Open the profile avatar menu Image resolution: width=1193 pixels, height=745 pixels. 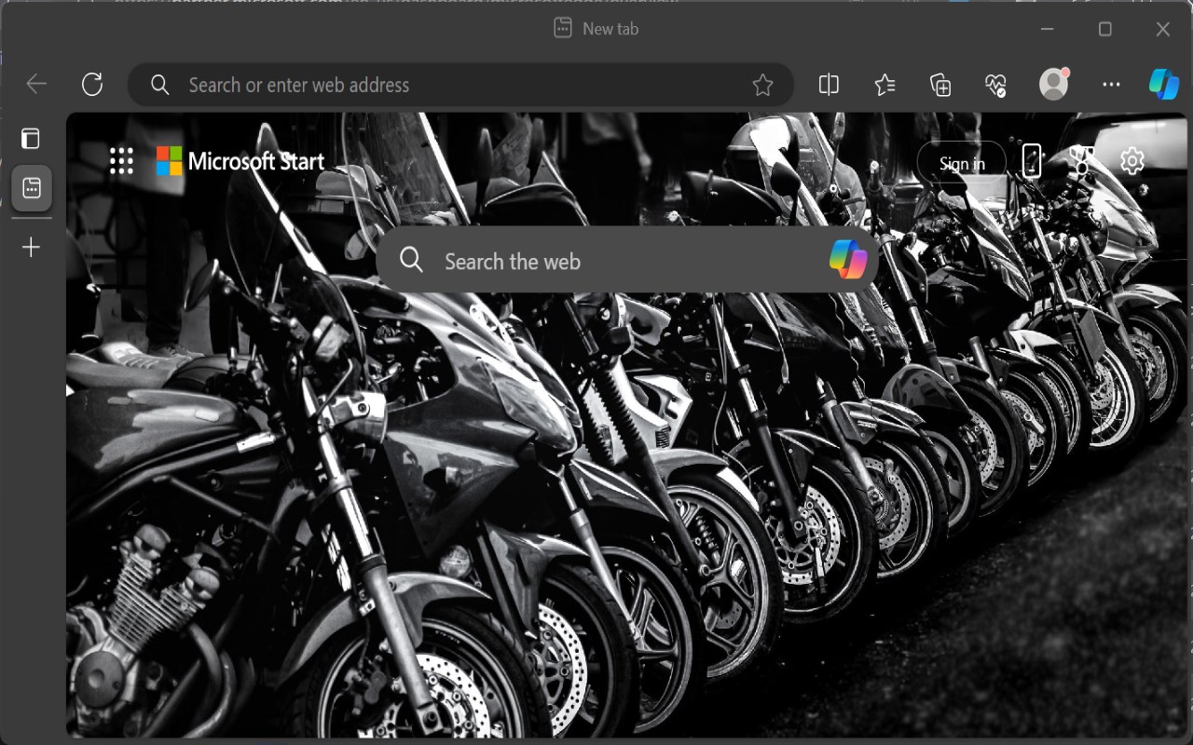pyautogui.click(x=1054, y=84)
